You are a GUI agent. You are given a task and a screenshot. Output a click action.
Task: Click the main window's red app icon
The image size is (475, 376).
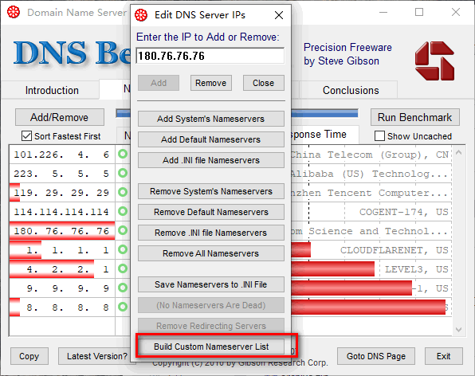14,12
